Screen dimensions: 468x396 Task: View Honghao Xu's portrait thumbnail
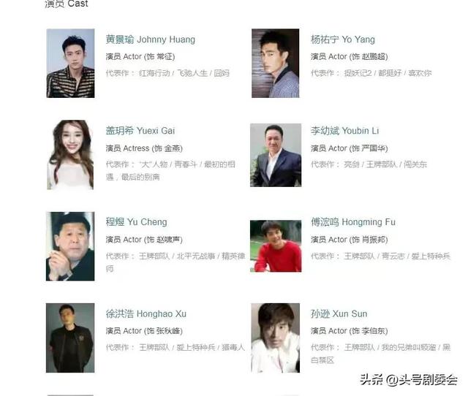click(70, 338)
